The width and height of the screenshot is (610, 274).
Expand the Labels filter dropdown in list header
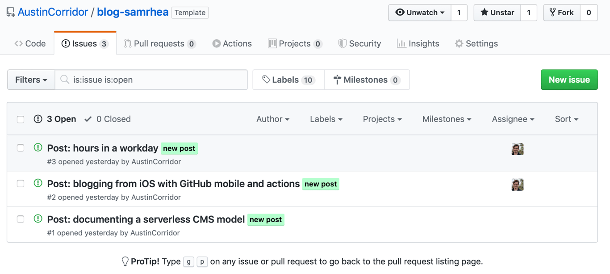[326, 119]
